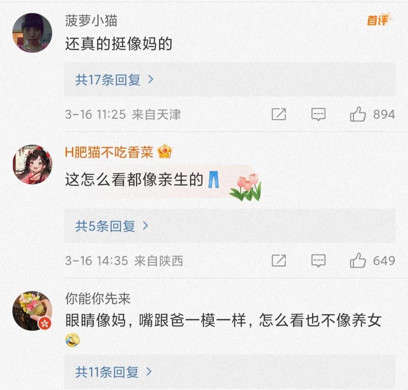Expand 共17条回复 replies
This screenshot has width=408, height=390.
point(114,80)
